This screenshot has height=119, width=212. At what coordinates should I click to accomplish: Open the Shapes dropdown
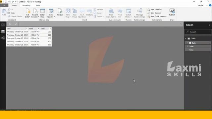click(x=99, y=16)
